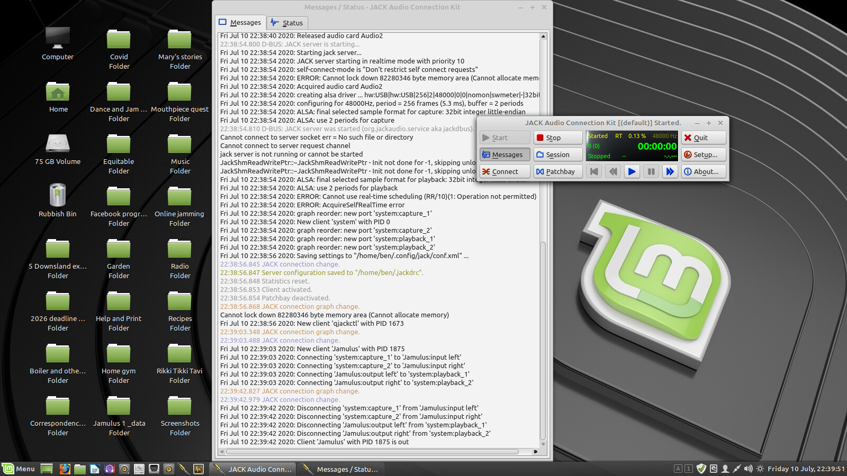
Task: Click the Show Desktop panel icon
Action: point(47,469)
